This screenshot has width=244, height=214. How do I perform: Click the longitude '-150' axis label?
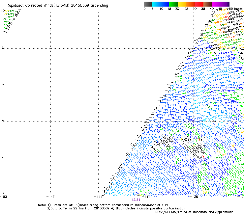(x=3, y=197)
